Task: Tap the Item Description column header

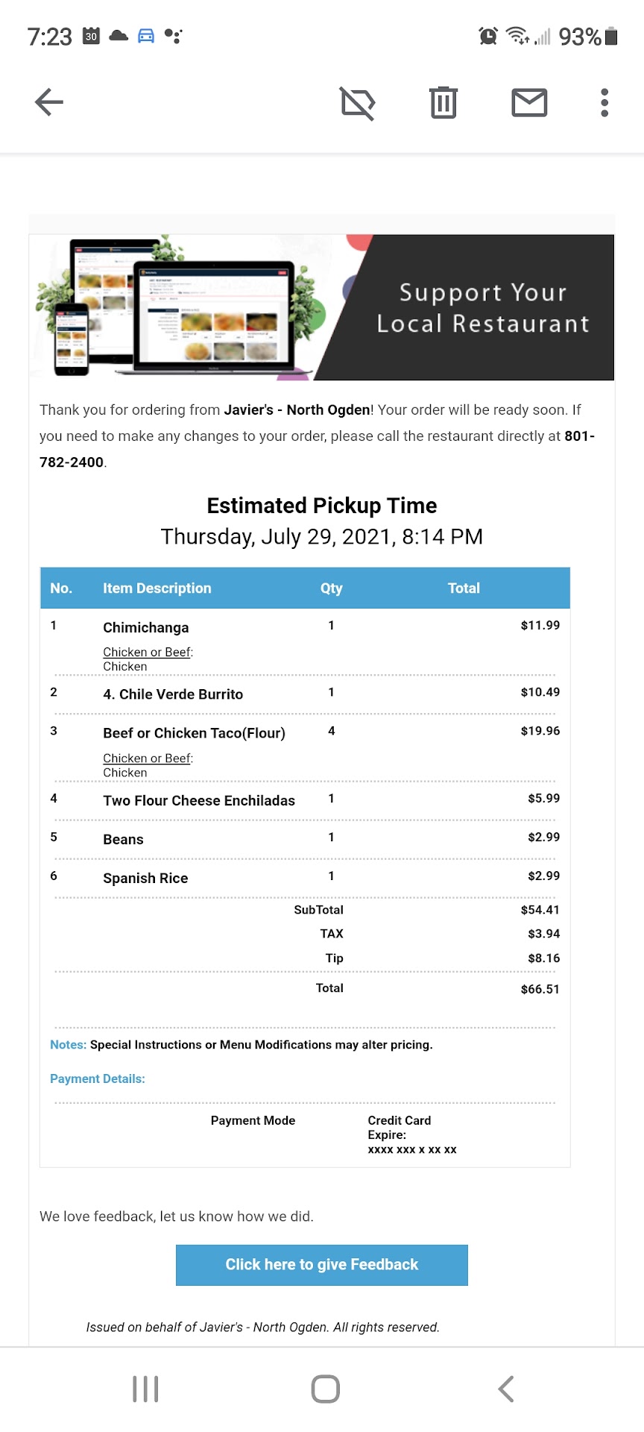Action: click(157, 588)
